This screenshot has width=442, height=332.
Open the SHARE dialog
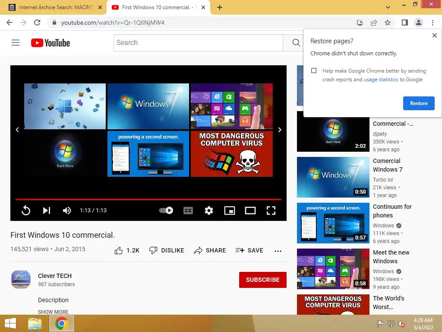(210, 250)
